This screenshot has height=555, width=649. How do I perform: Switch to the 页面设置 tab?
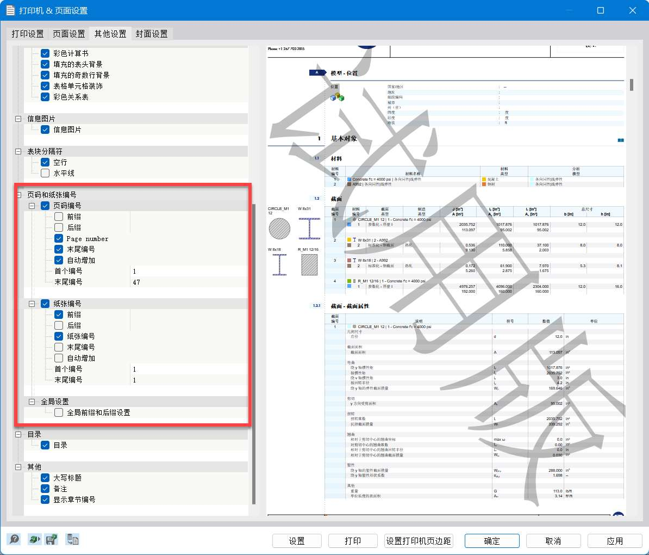pyautogui.click(x=68, y=34)
